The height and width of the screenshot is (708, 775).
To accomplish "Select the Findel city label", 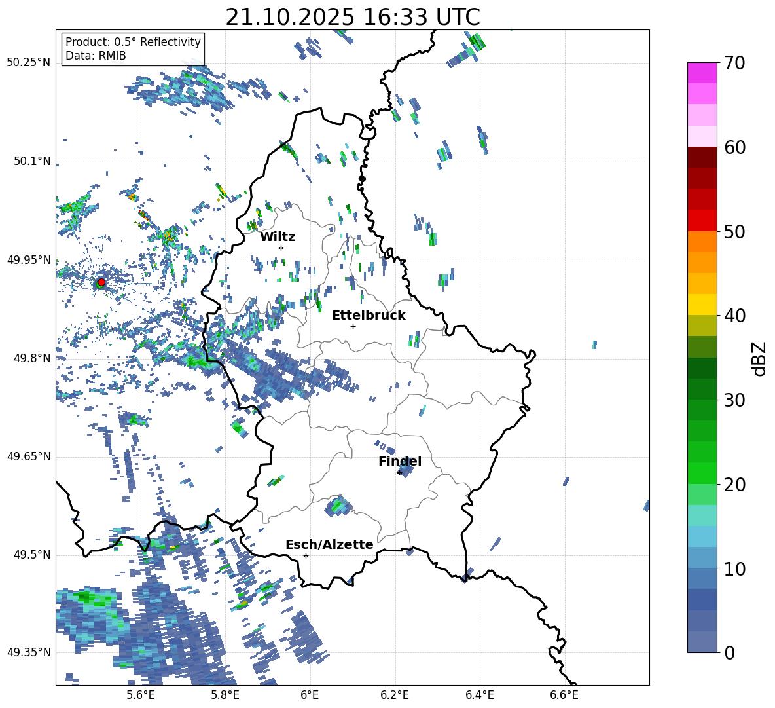I will (400, 461).
